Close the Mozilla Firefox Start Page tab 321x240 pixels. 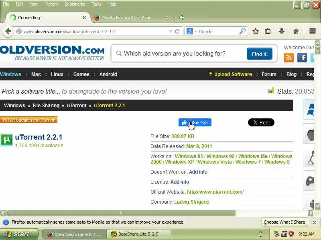tap(169, 18)
